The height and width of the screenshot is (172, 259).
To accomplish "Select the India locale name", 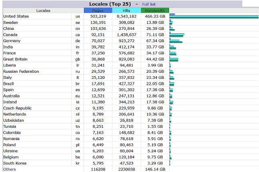I will point(8,47).
